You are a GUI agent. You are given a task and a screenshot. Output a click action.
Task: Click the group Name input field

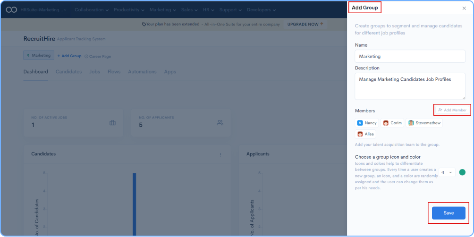pyautogui.click(x=410, y=56)
